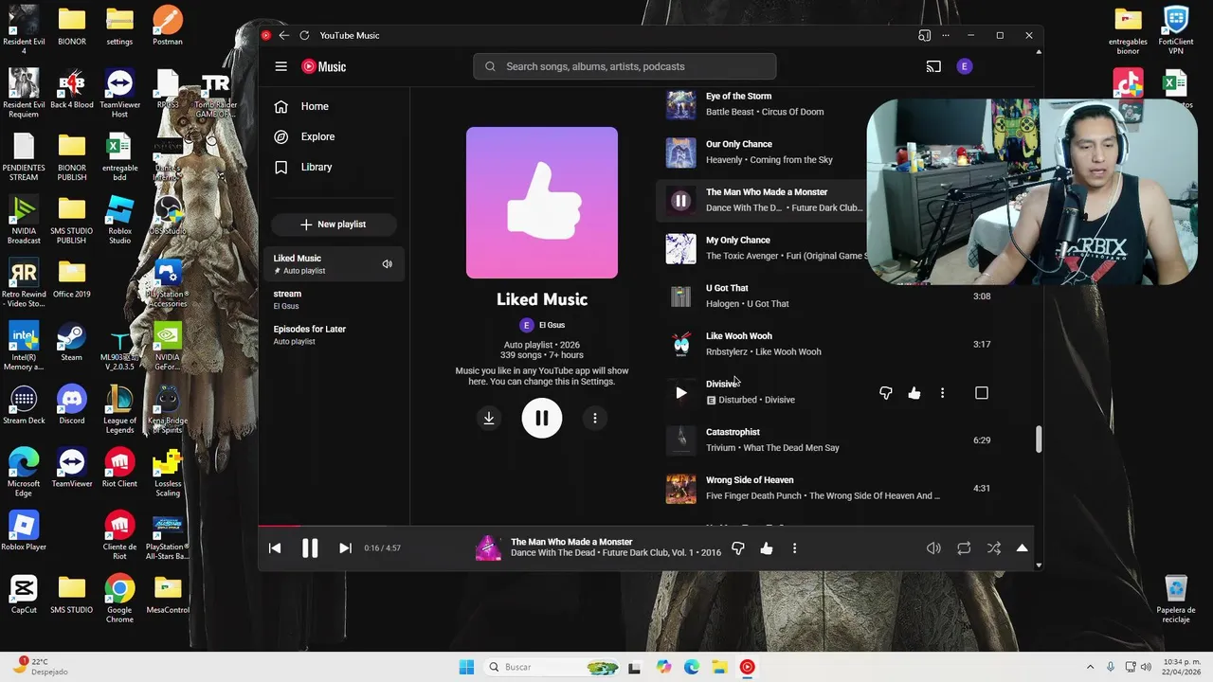The height and width of the screenshot is (682, 1213).
Task: Open Liked Music playlist more options
Action: (x=595, y=418)
